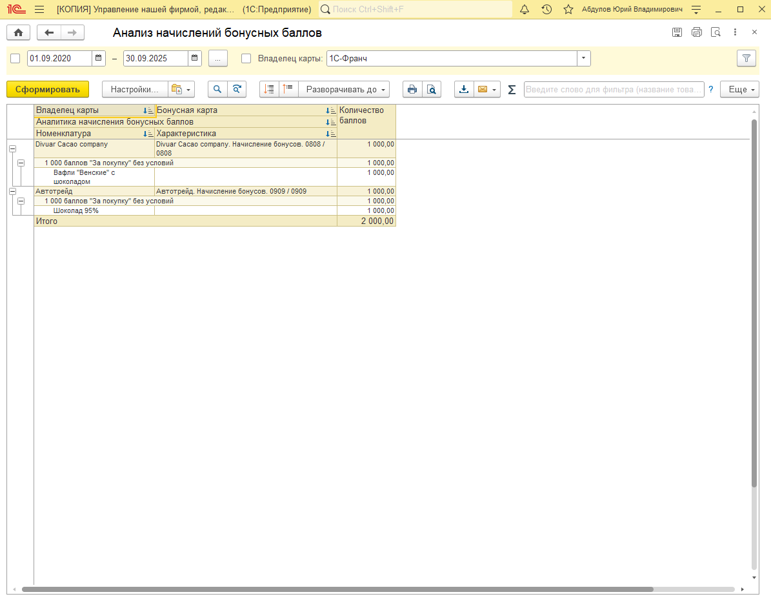
Task: Collapse the Автотрейд group row
Action: click(13, 191)
